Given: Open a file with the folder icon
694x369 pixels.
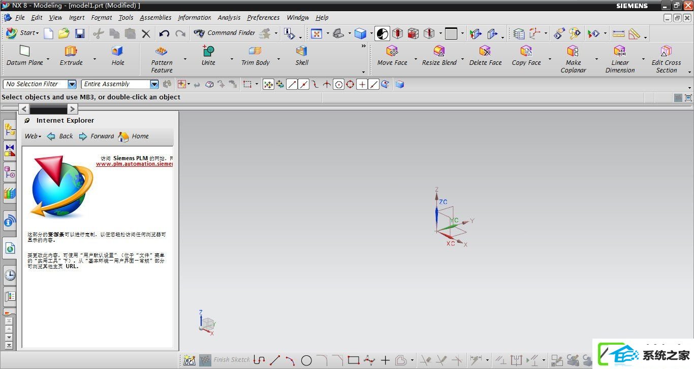Looking at the screenshot, I should [64, 33].
